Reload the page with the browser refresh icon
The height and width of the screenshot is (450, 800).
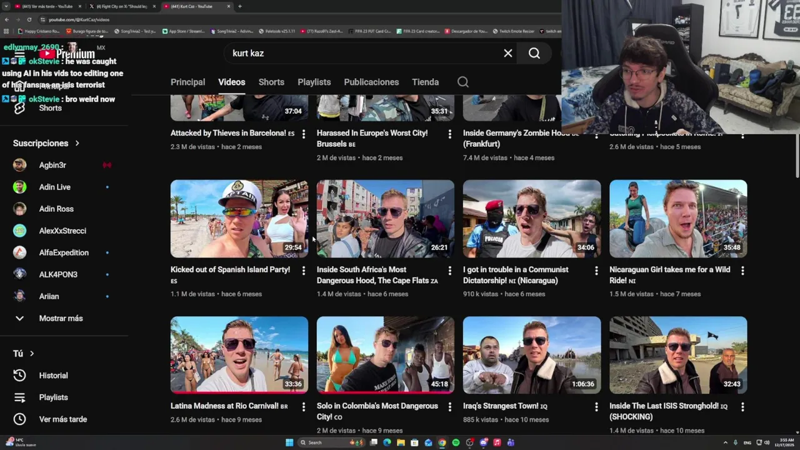[29, 19]
